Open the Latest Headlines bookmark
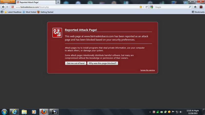The height and width of the screenshot is (115, 205). tap(13, 12)
